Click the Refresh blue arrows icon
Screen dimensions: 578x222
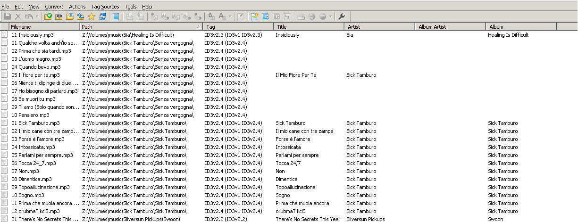pos(102,16)
